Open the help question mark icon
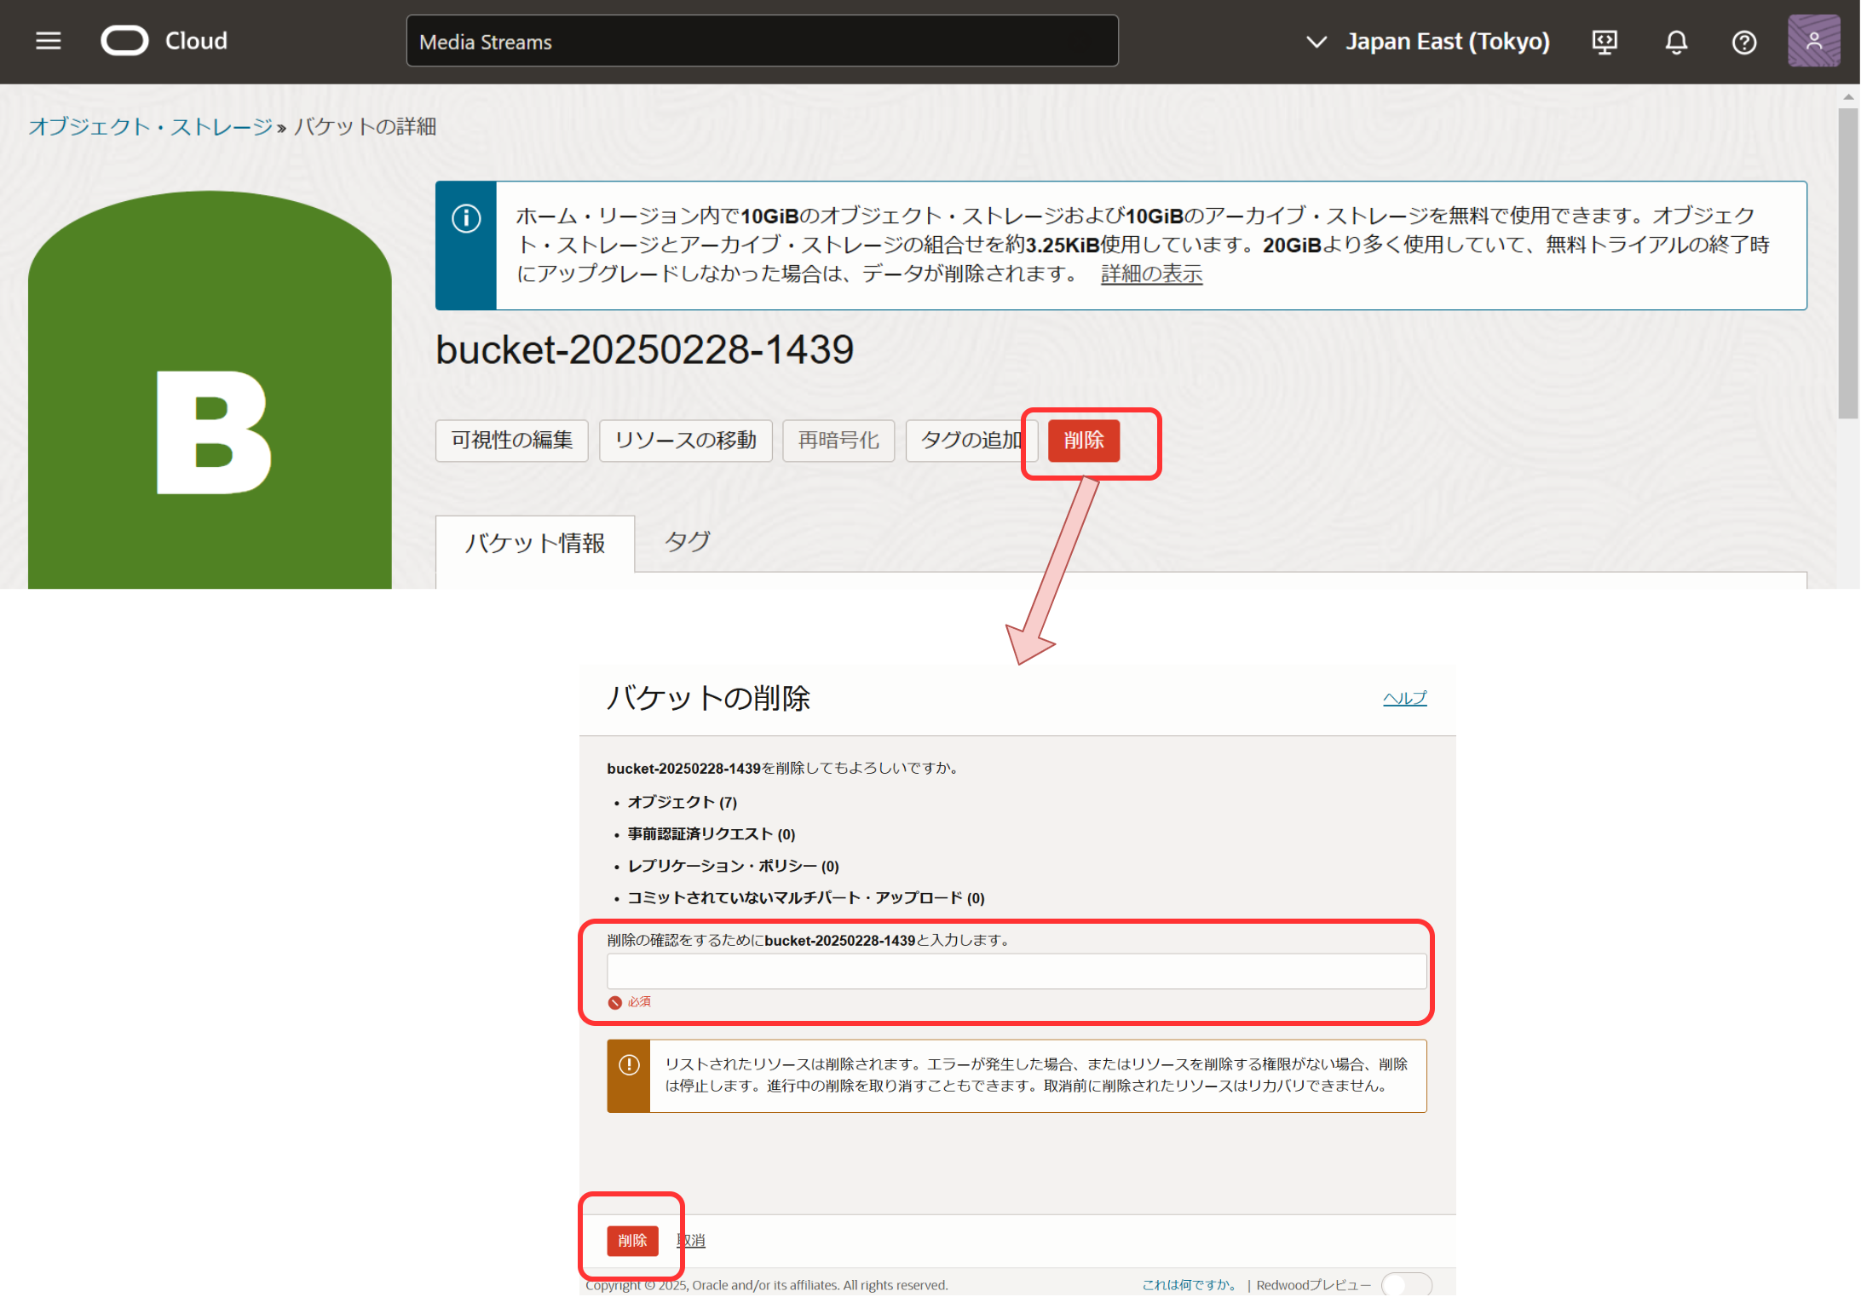The width and height of the screenshot is (1861, 1297). point(1744,42)
